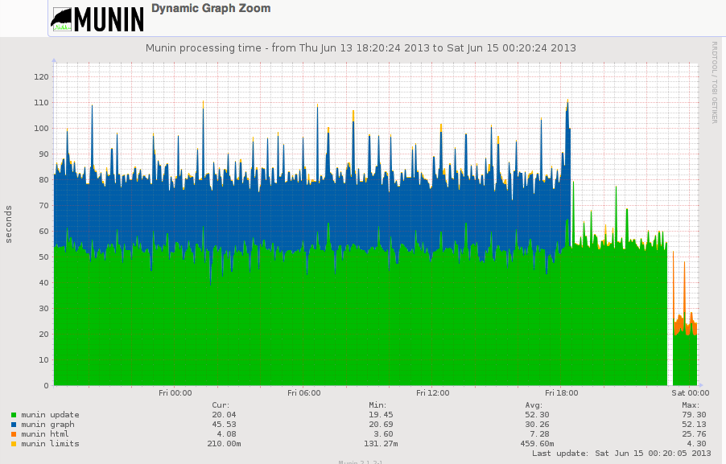Screen dimensions: 726x464
Task: Click the munin limits legend label
Action: (x=50, y=444)
